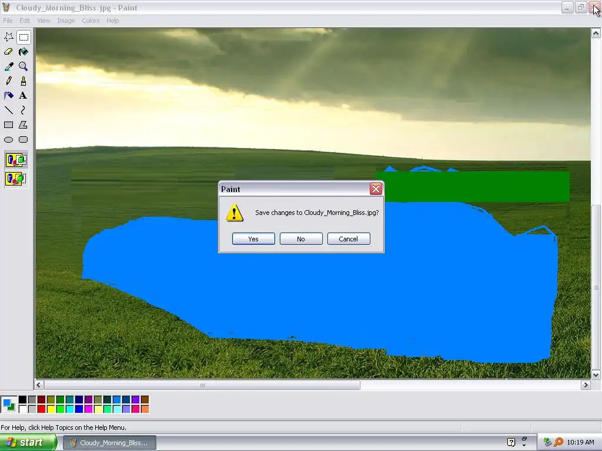Click No to discard changes
The image size is (602, 451).
pyautogui.click(x=301, y=238)
